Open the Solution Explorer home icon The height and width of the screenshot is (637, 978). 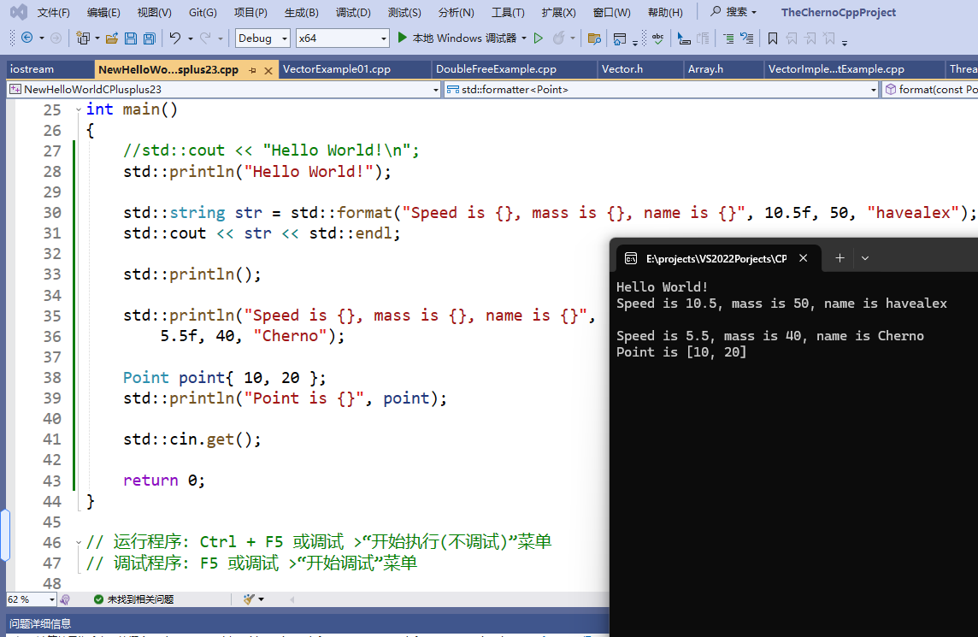(618, 38)
